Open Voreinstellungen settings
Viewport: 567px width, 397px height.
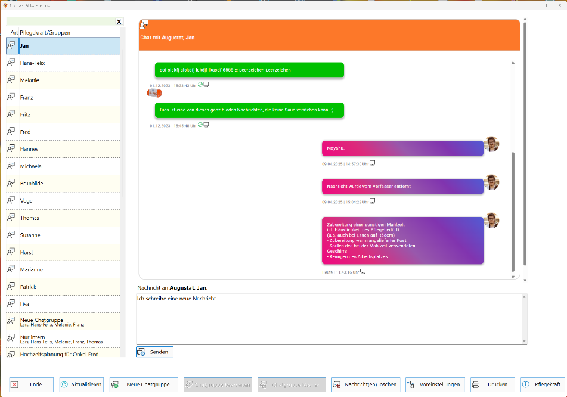click(x=435, y=384)
